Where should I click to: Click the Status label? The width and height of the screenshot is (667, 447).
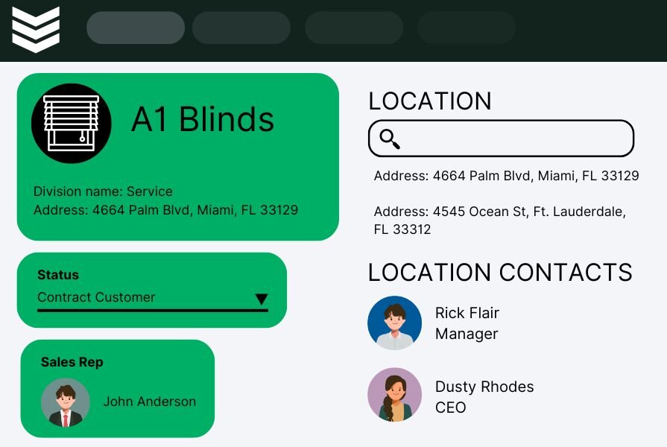(58, 275)
